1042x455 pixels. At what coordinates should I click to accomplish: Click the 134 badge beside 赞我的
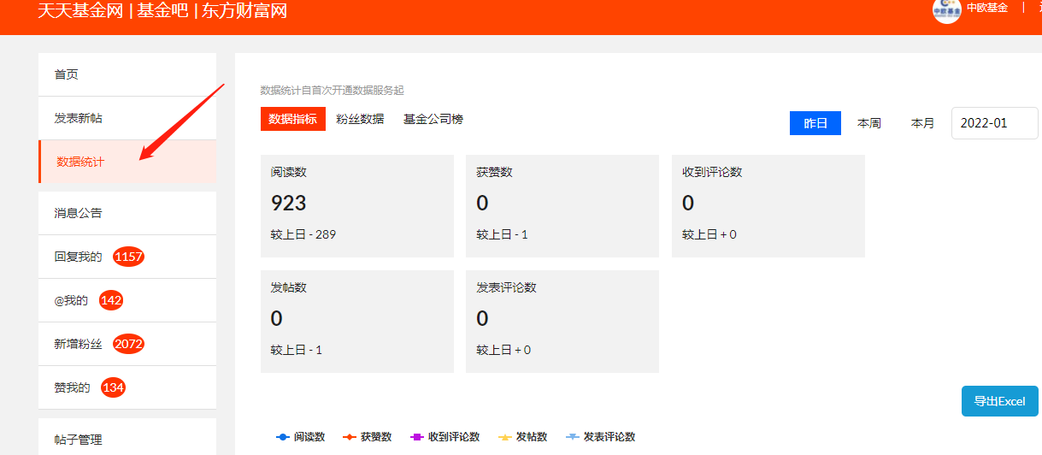(x=113, y=387)
